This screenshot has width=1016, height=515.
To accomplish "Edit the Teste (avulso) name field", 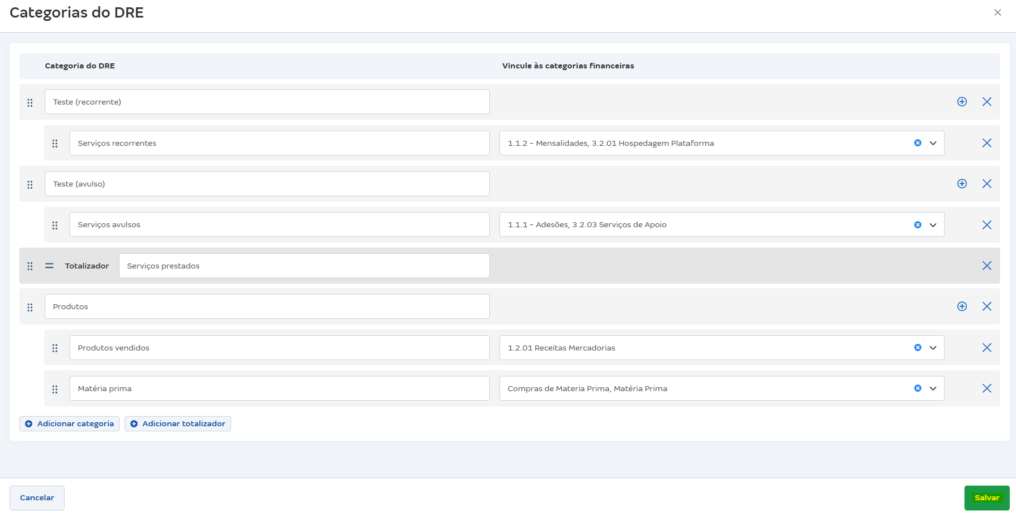I will point(267,184).
